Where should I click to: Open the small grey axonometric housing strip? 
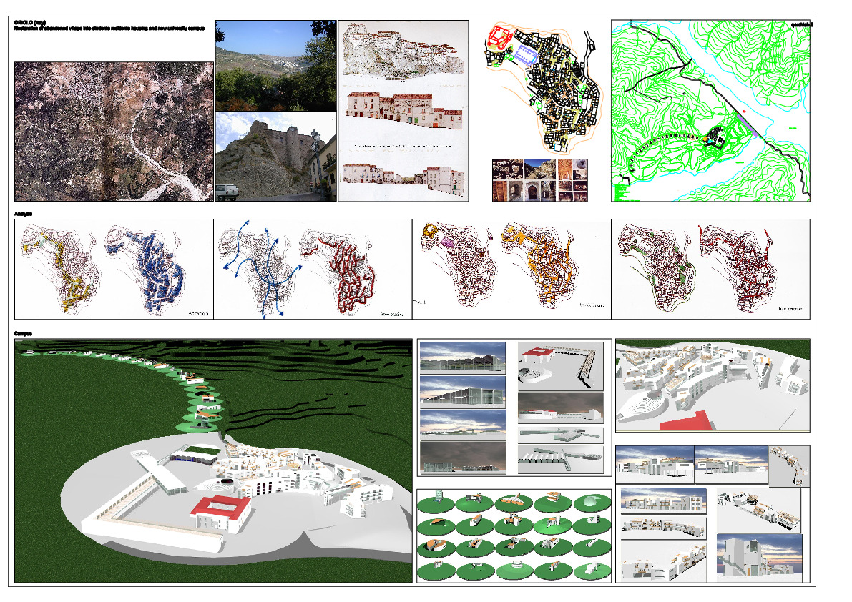click(790, 465)
